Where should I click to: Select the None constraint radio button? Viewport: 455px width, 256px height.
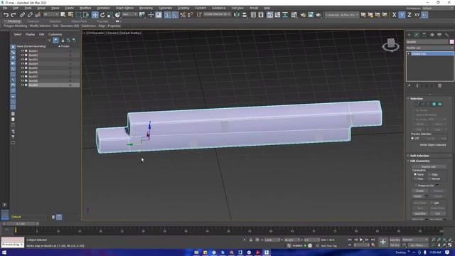(x=415, y=174)
